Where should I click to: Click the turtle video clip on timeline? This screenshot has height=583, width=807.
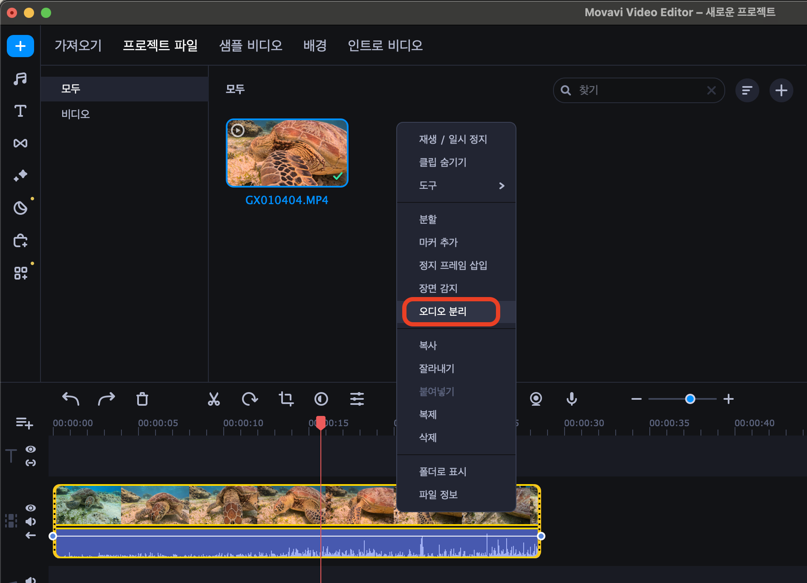click(297, 505)
